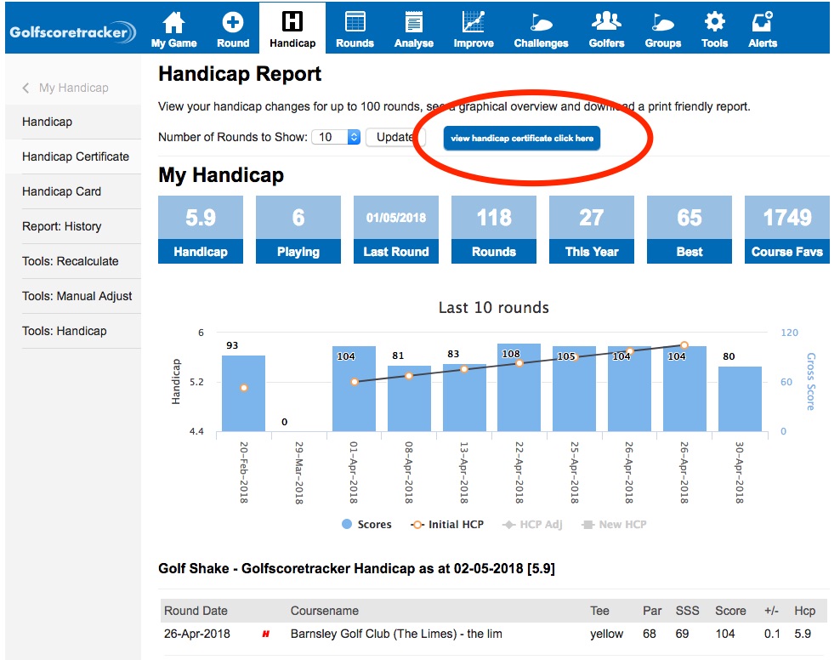
Task: Open My Game home icon
Action: click(x=173, y=23)
